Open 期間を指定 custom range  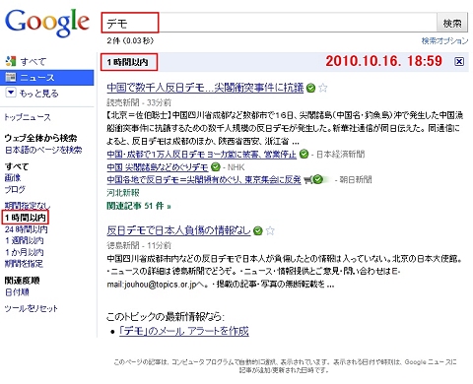24,264
